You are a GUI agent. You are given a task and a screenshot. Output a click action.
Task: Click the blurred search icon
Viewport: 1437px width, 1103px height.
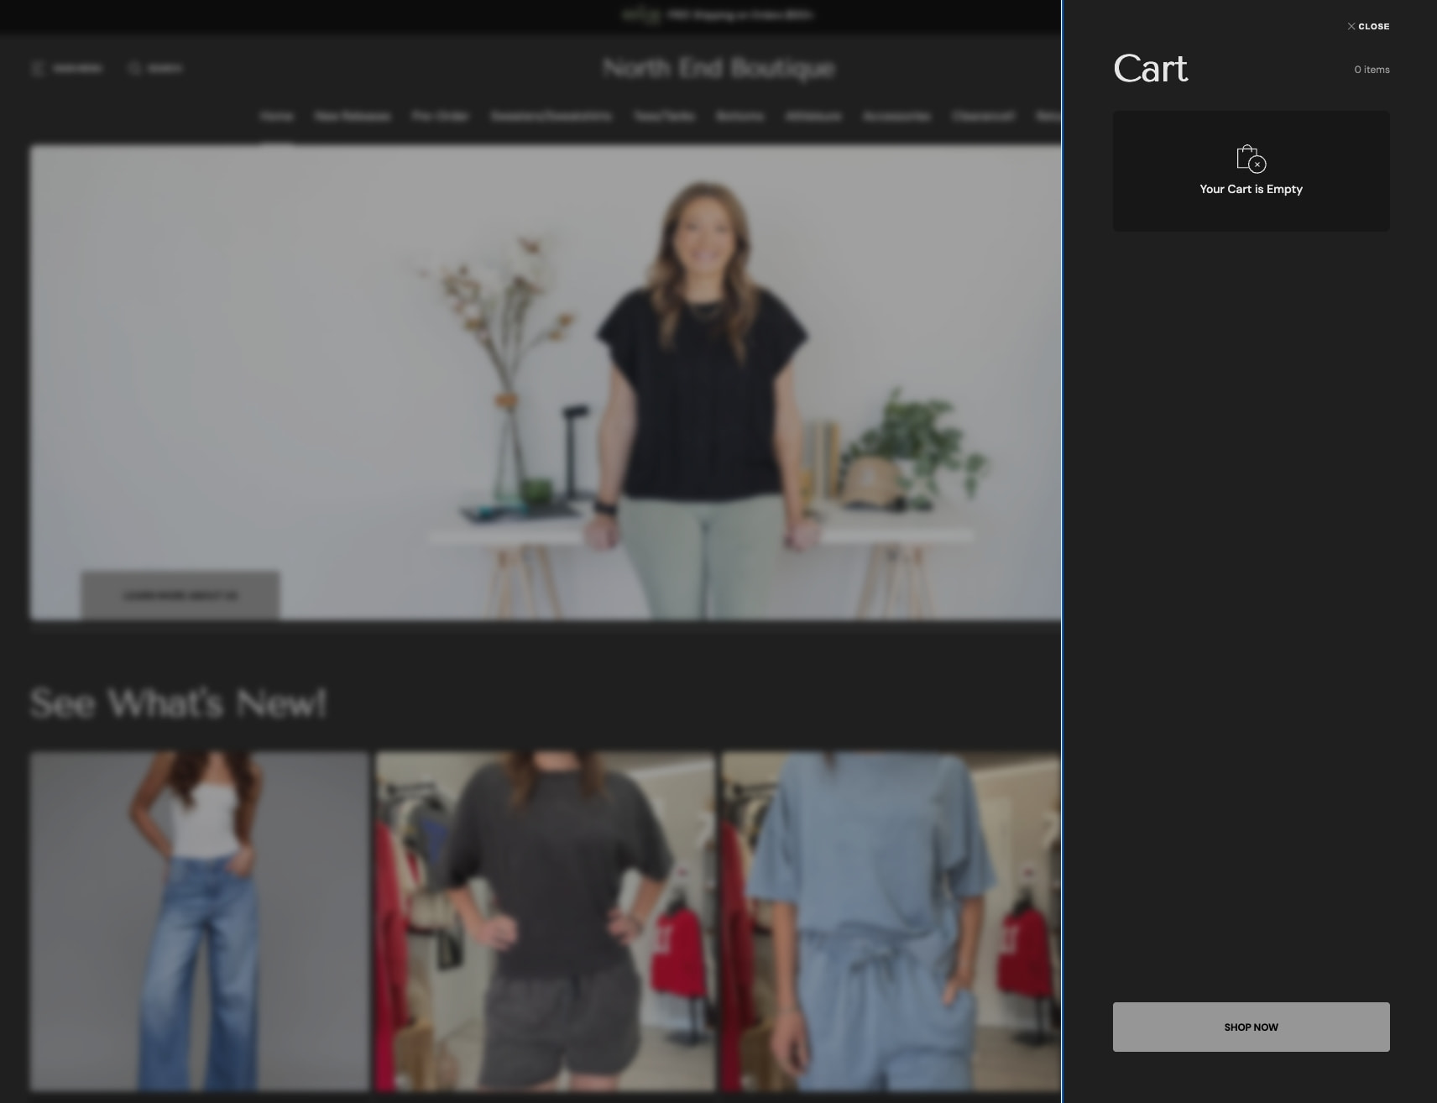pos(134,68)
